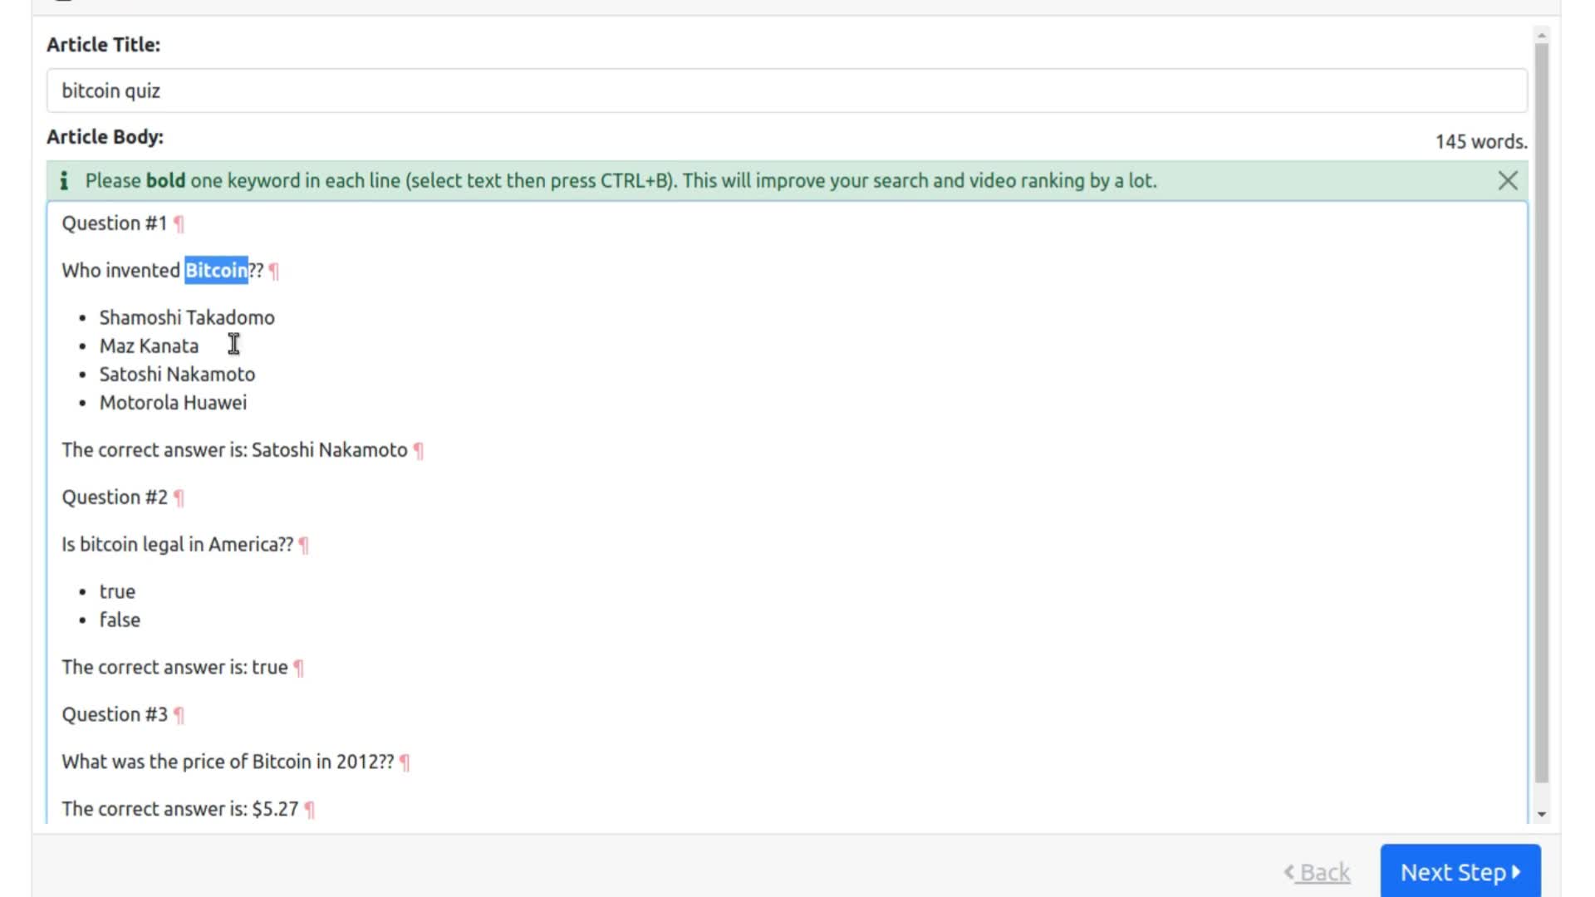
Task: Click the 'Motorola Huawei' bullet
Action: (173, 403)
